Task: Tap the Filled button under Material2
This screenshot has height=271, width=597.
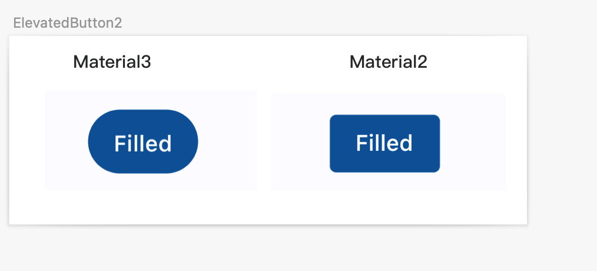Action: 384,143
